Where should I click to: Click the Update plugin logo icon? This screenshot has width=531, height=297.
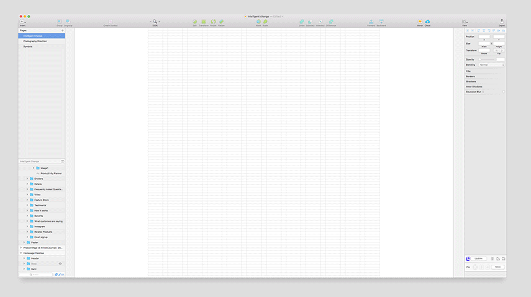coord(468,259)
